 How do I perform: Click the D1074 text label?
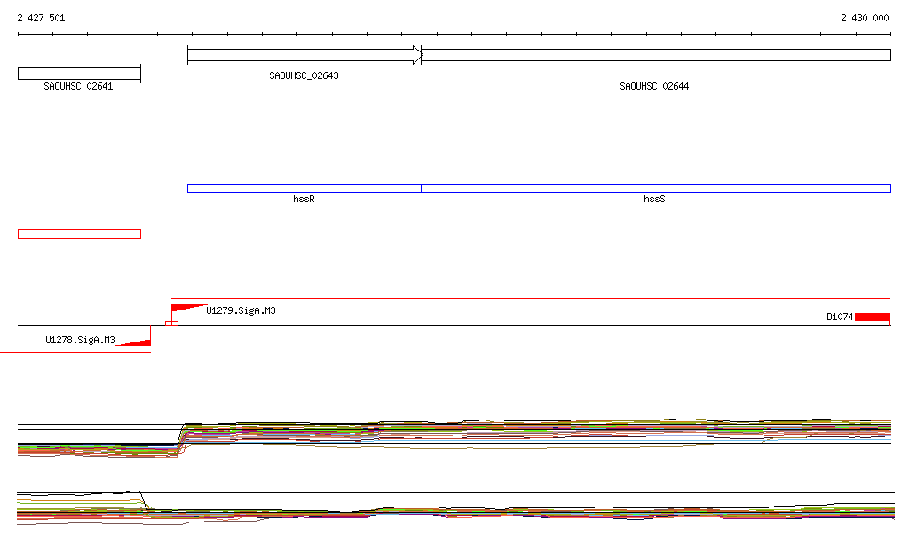click(839, 317)
